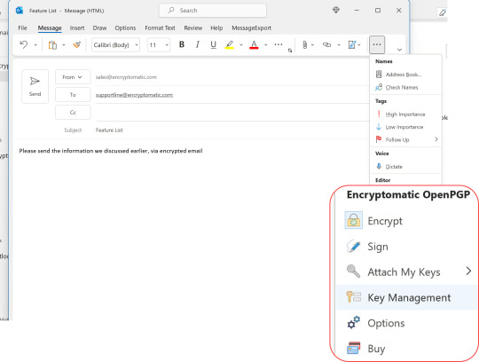Click the Undo icon in the ribbon

[x=24, y=45]
